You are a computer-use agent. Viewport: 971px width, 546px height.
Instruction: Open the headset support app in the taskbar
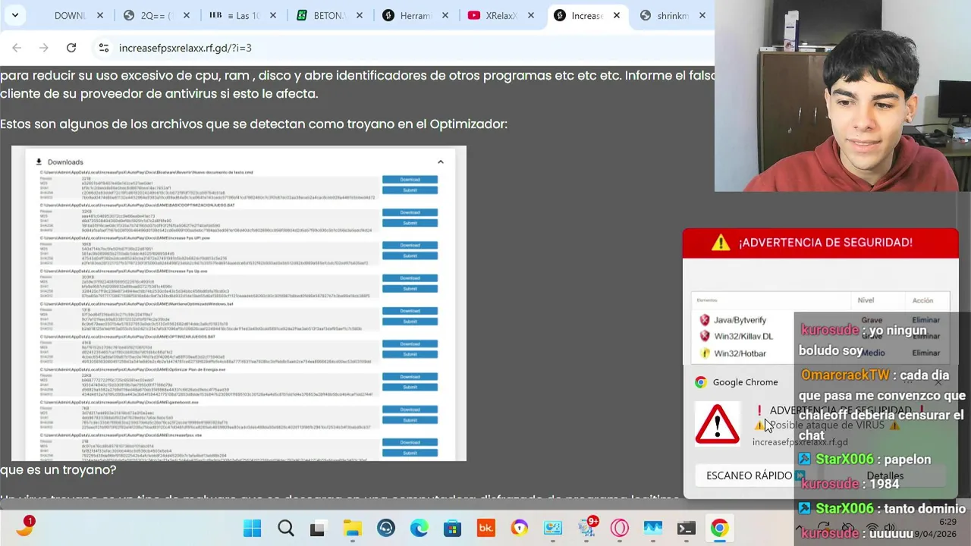coord(386,528)
